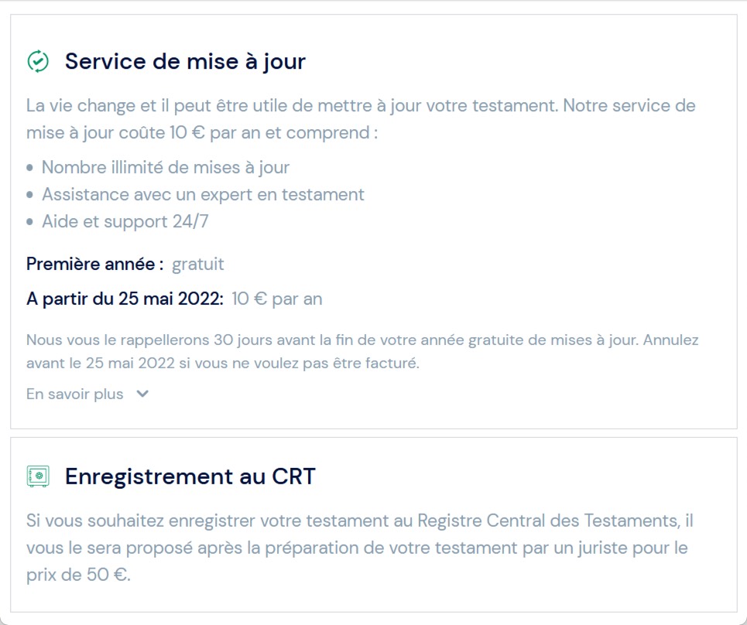Select "Assistance avec un expert en testament" item

(x=203, y=194)
